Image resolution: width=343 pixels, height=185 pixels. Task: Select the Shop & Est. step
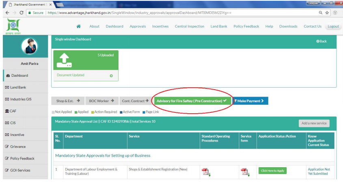(68, 101)
